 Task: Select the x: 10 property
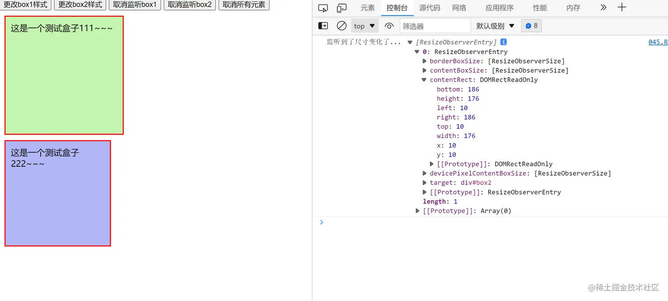coord(446,145)
